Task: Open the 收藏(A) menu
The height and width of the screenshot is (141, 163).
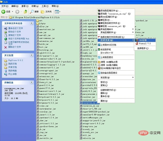Action: pyautogui.click(x=35, y=6)
